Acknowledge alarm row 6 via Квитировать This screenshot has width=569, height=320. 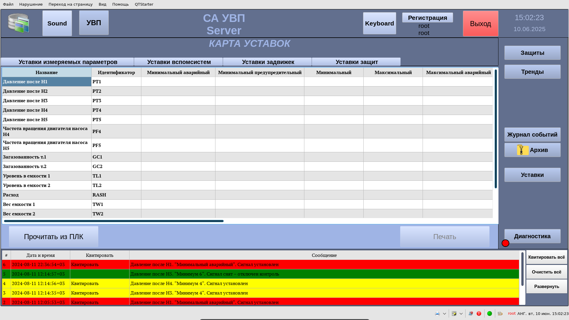coord(100,265)
